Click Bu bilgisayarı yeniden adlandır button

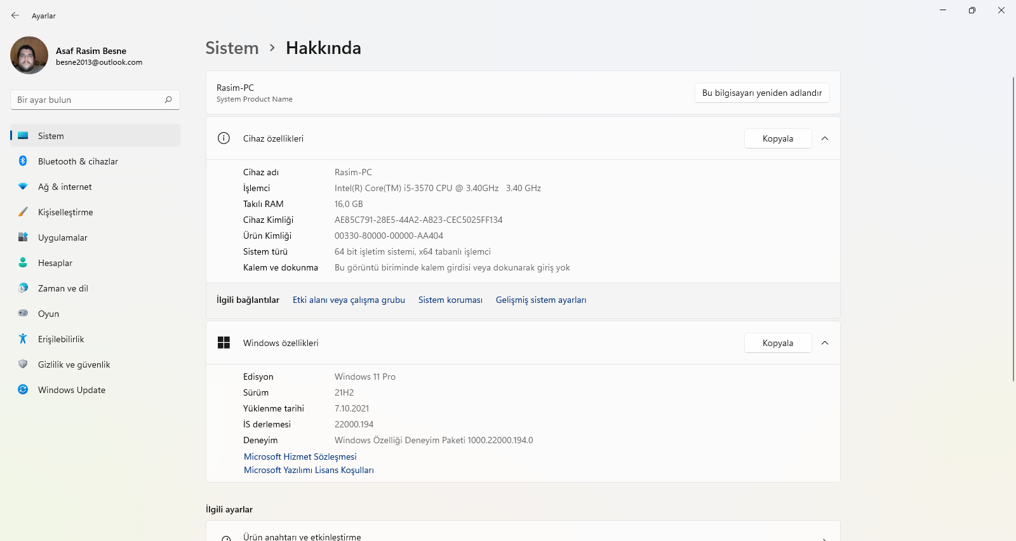pos(762,93)
